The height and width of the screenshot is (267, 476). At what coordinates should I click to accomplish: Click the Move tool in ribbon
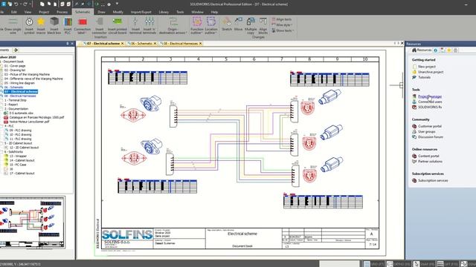(238, 24)
